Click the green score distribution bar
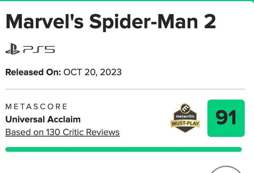254x173 pixels. pyautogui.click(x=124, y=149)
